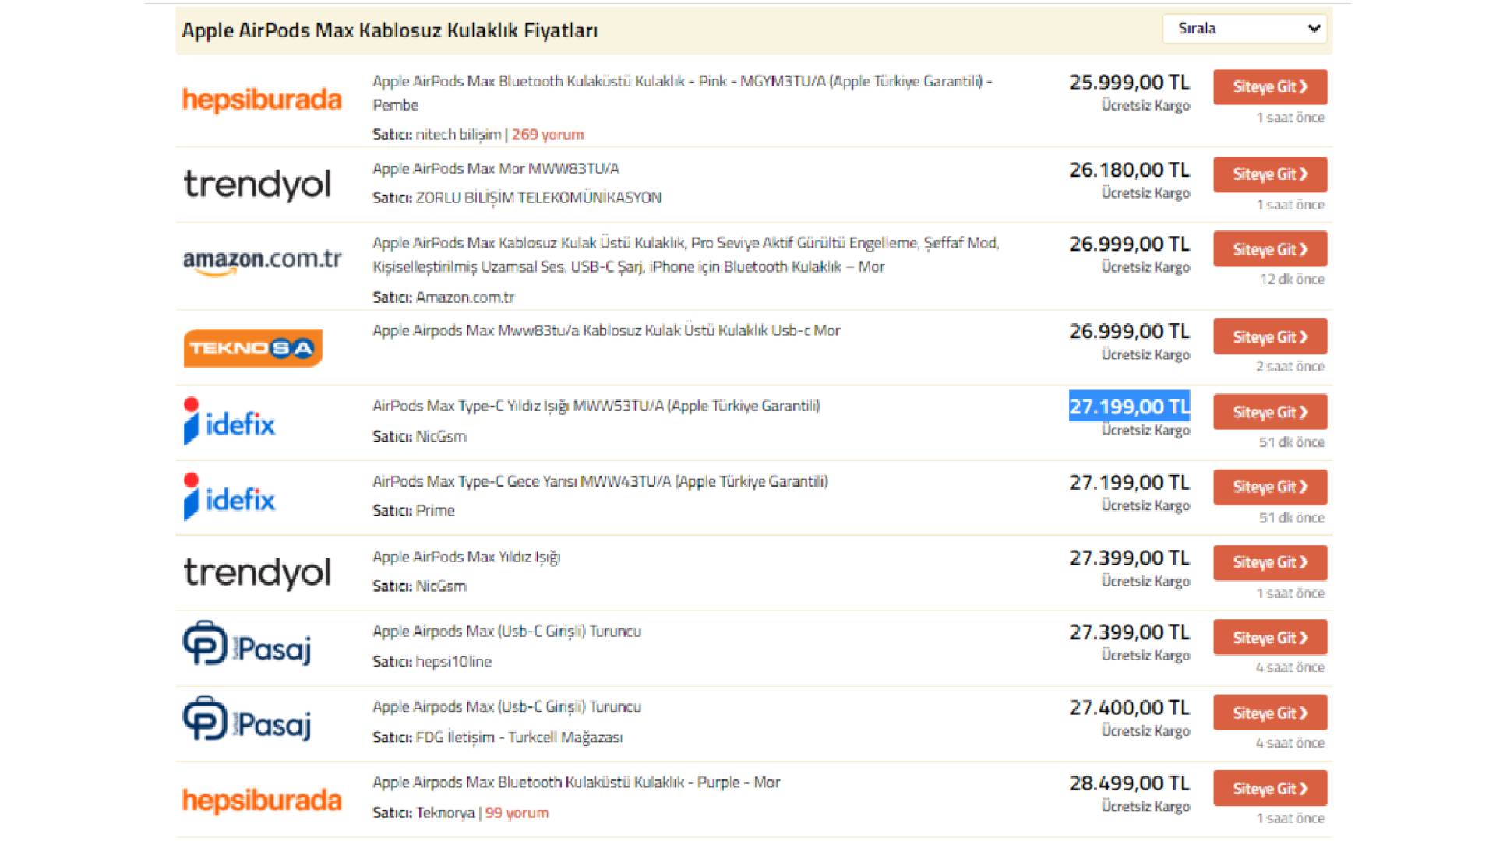This screenshot has width=1496, height=841.
Task: Go to site for 25.999,00 TL offer
Action: (x=1270, y=87)
